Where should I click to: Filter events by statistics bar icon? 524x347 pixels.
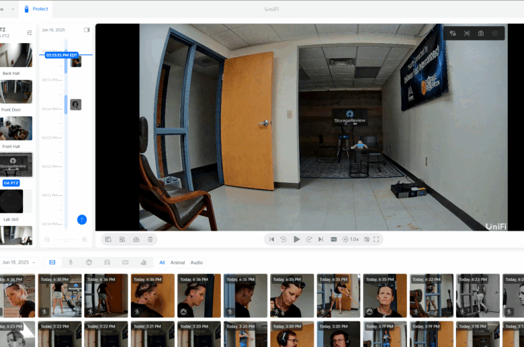pyautogui.click(x=144, y=262)
